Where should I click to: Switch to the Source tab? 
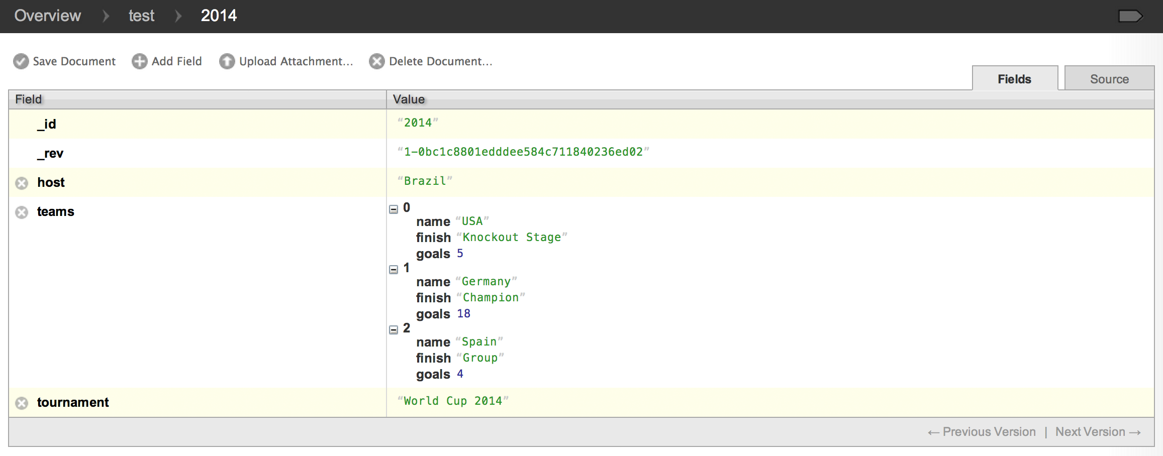(x=1109, y=78)
